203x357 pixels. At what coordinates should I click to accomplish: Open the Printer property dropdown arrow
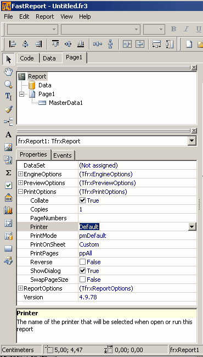(192, 227)
